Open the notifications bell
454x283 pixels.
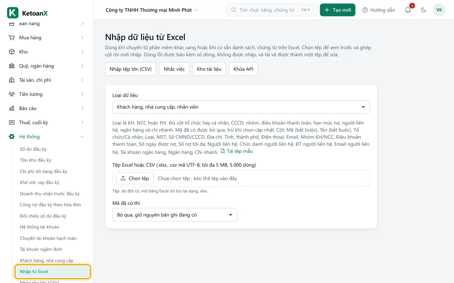(x=408, y=10)
